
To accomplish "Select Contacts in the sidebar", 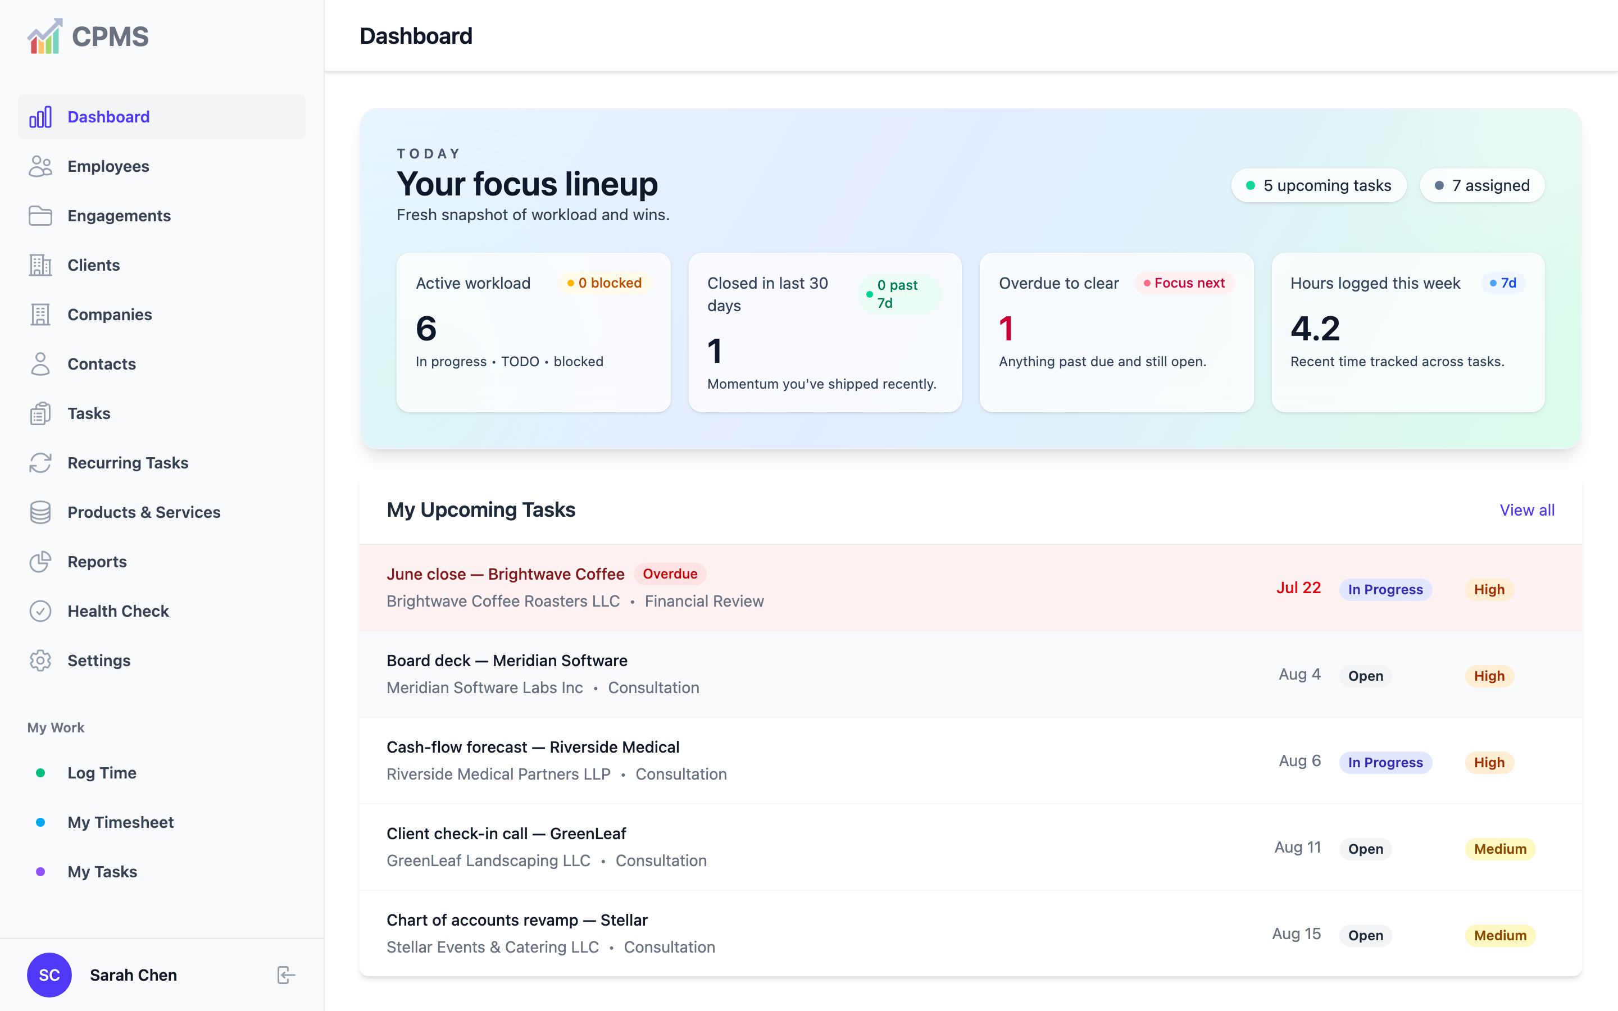I will pyautogui.click(x=162, y=365).
